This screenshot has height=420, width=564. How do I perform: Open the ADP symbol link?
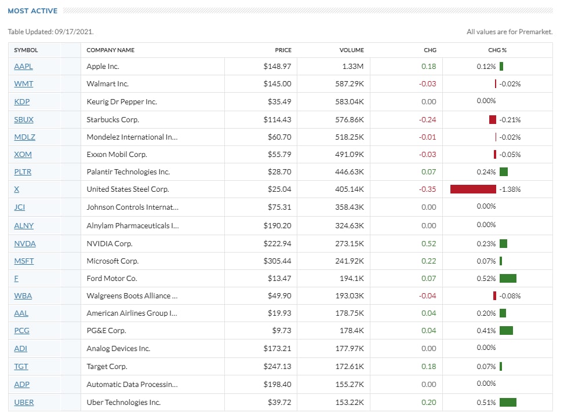(x=22, y=385)
